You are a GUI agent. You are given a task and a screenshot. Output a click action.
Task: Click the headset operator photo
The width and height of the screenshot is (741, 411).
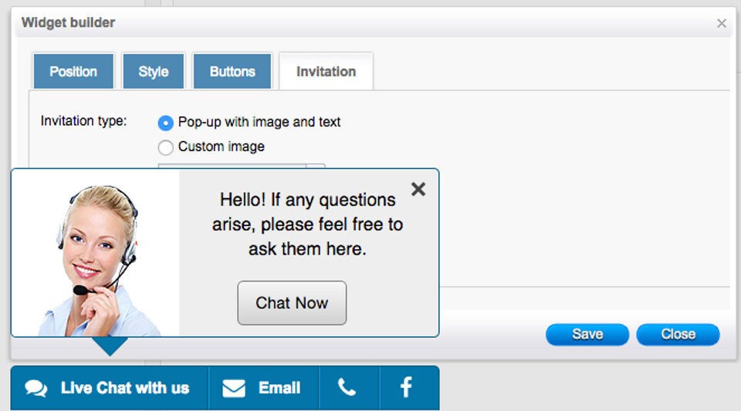[98, 254]
